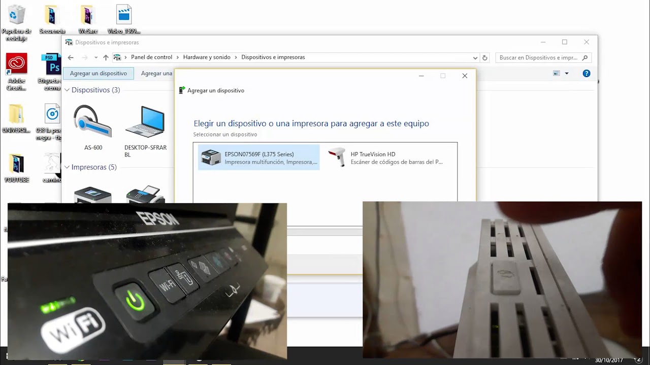
Task: Click the forward arrow in navigation bar
Action: point(85,58)
